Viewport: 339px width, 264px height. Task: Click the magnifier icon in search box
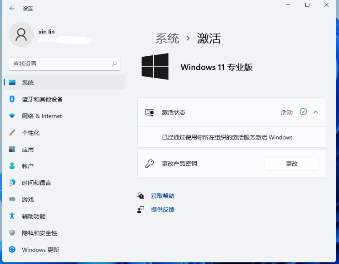tap(114, 64)
